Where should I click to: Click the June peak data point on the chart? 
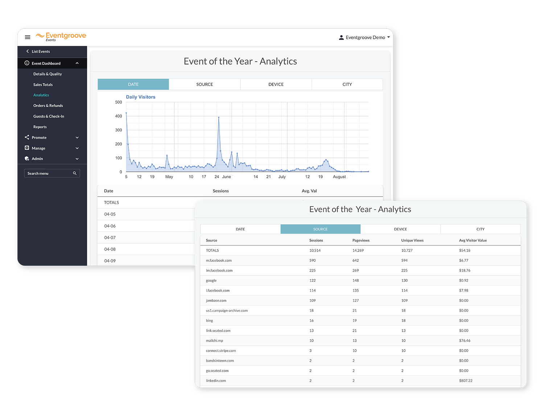tap(219, 117)
